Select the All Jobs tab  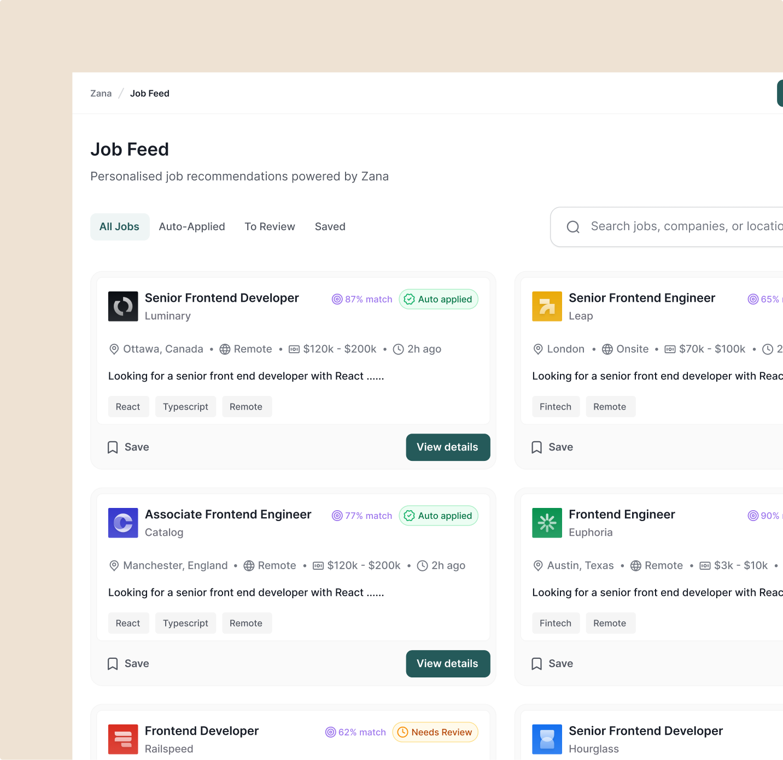pos(120,227)
